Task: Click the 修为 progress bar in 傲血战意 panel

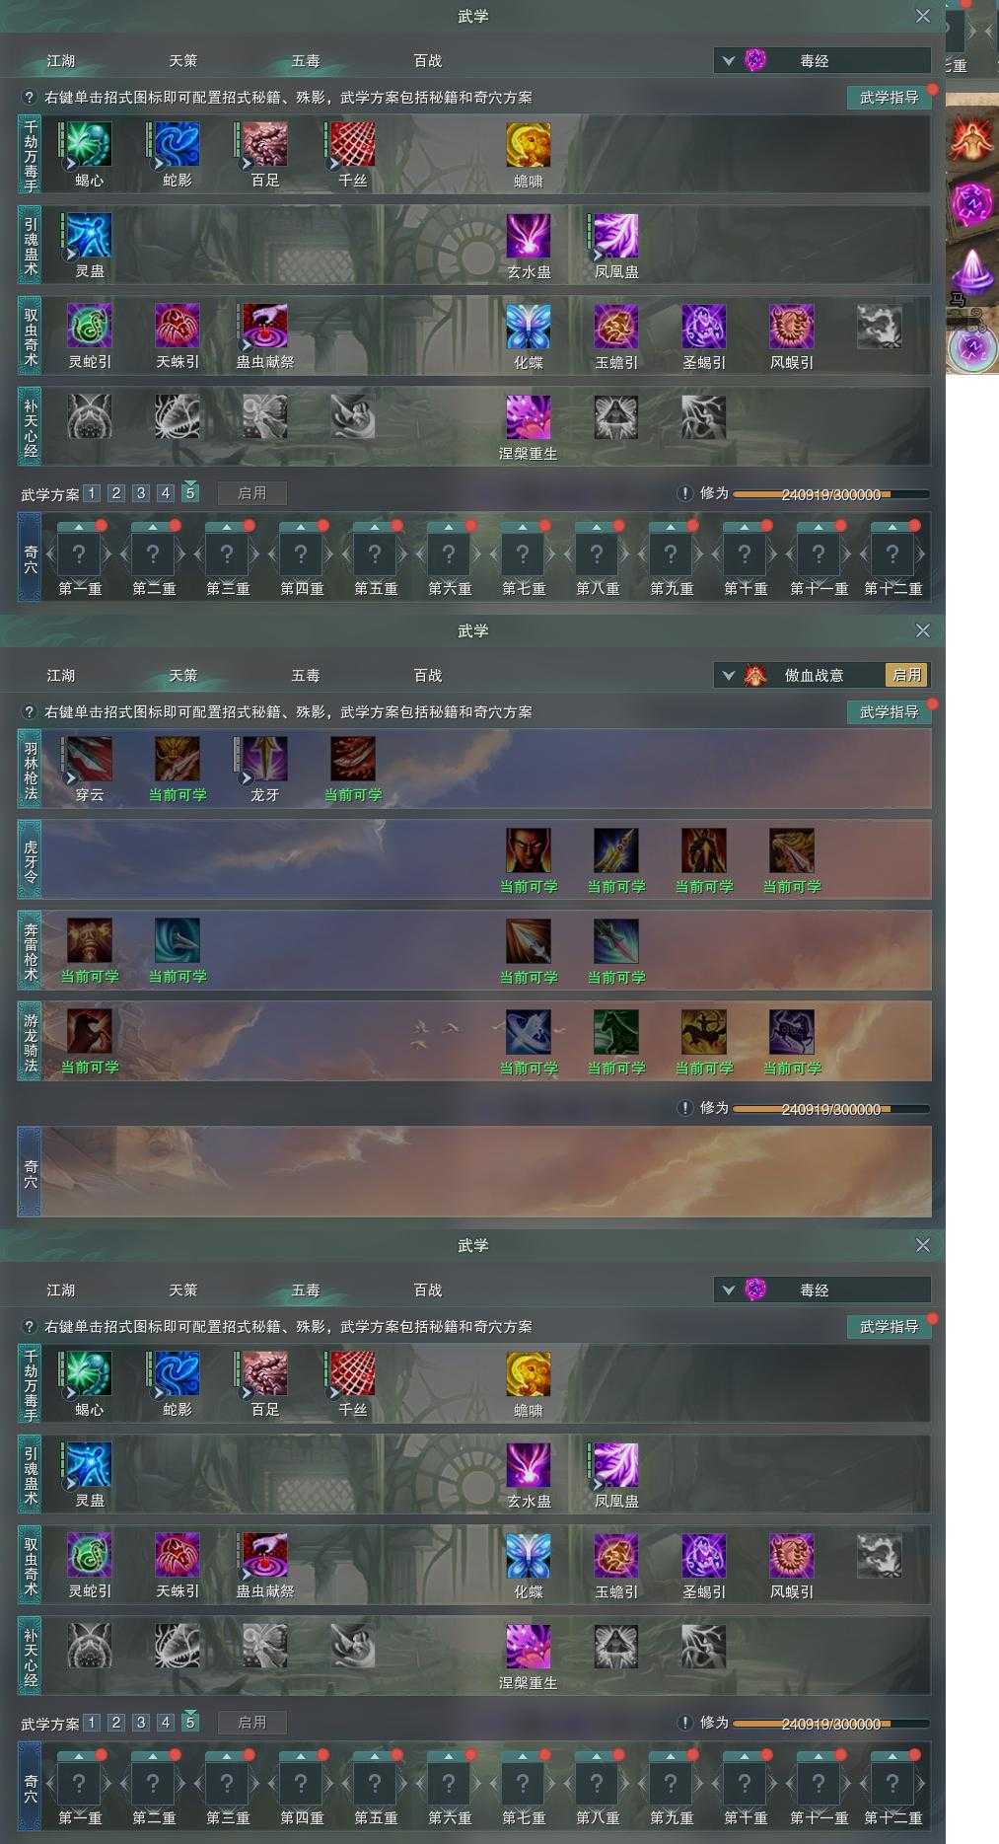Action: tap(831, 1109)
